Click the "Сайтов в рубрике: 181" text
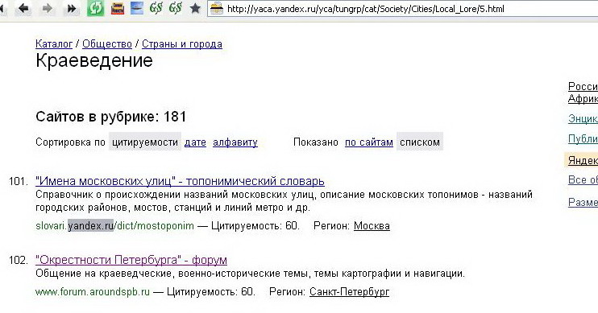The width and height of the screenshot is (598, 313). (x=111, y=117)
